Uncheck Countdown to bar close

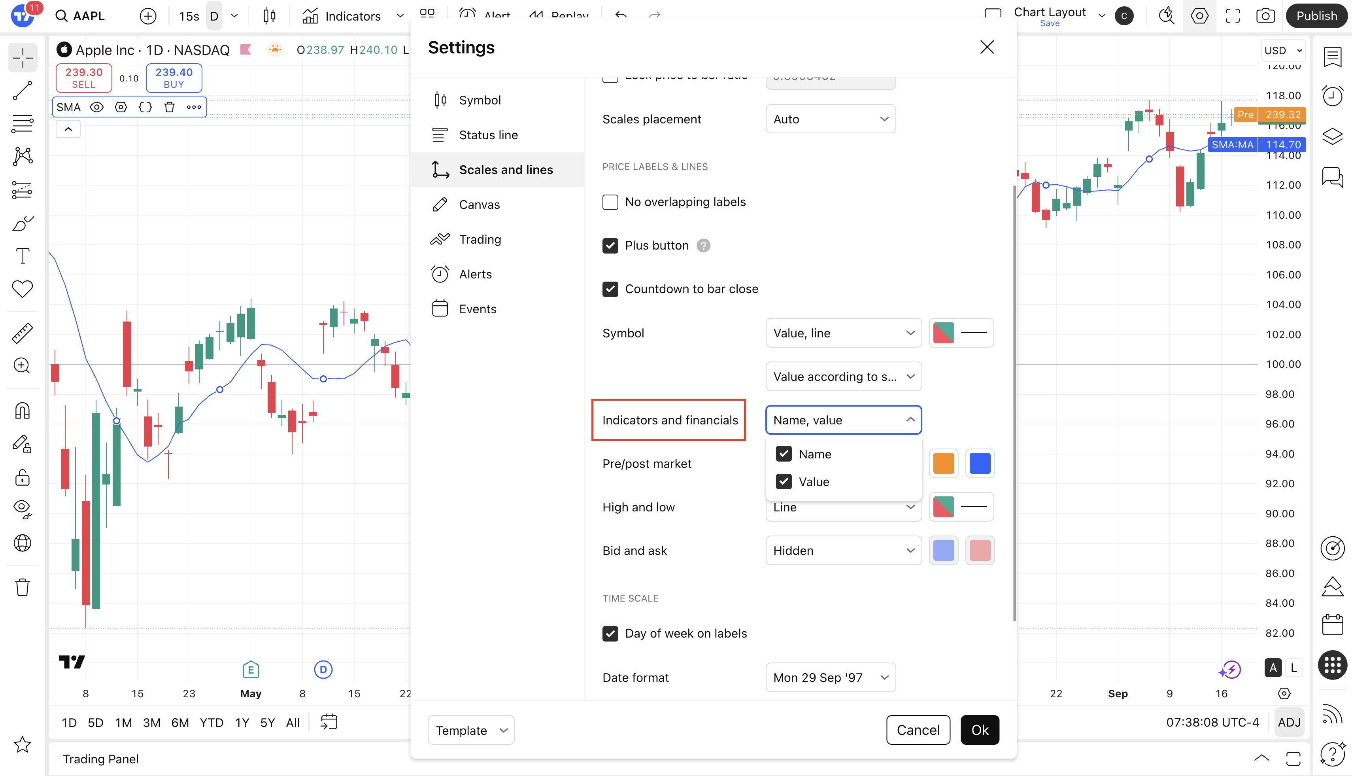tap(610, 289)
